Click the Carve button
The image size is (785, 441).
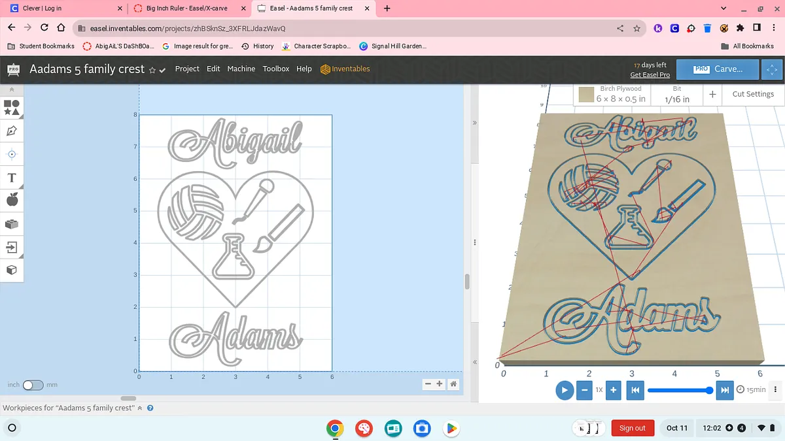718,69
